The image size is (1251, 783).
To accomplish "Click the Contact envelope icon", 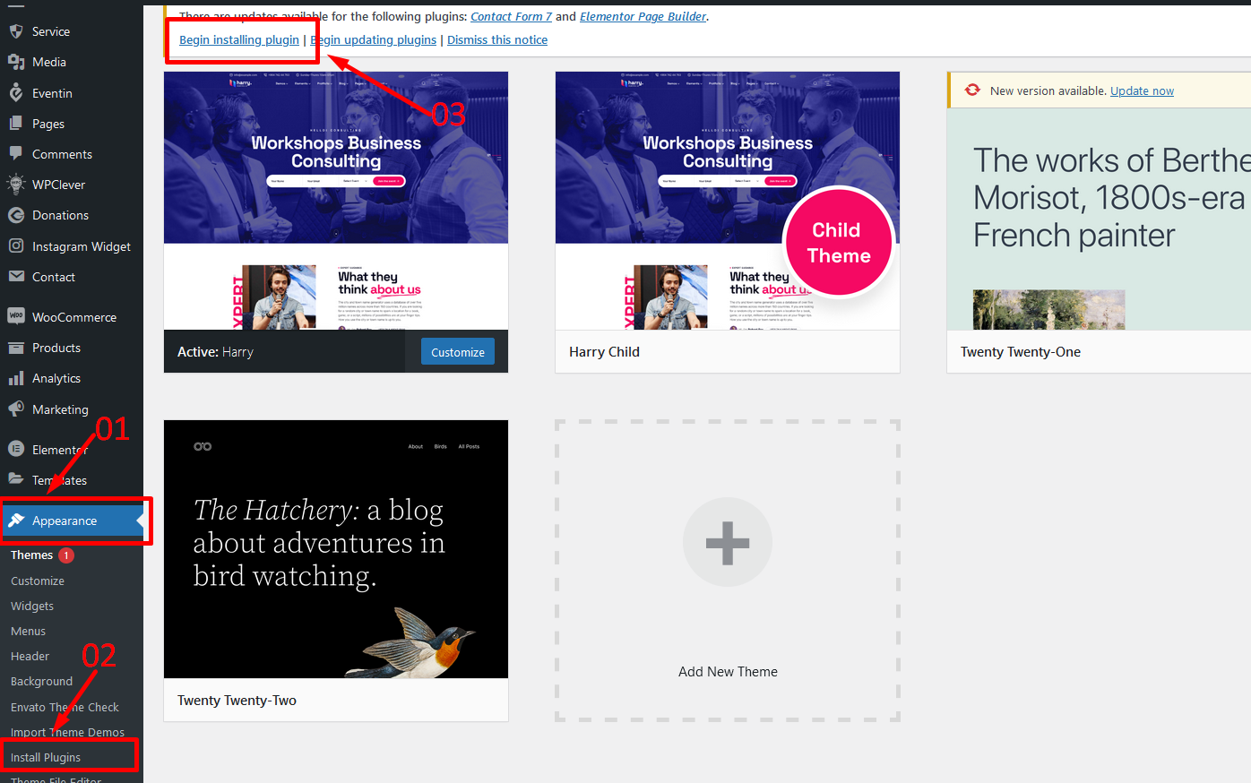I will pyautogui.click(x=16, y=276).
